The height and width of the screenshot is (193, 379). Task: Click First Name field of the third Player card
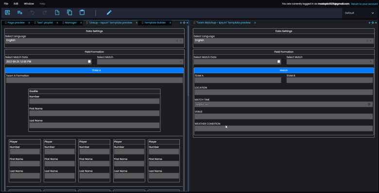[x=94, y=163]
